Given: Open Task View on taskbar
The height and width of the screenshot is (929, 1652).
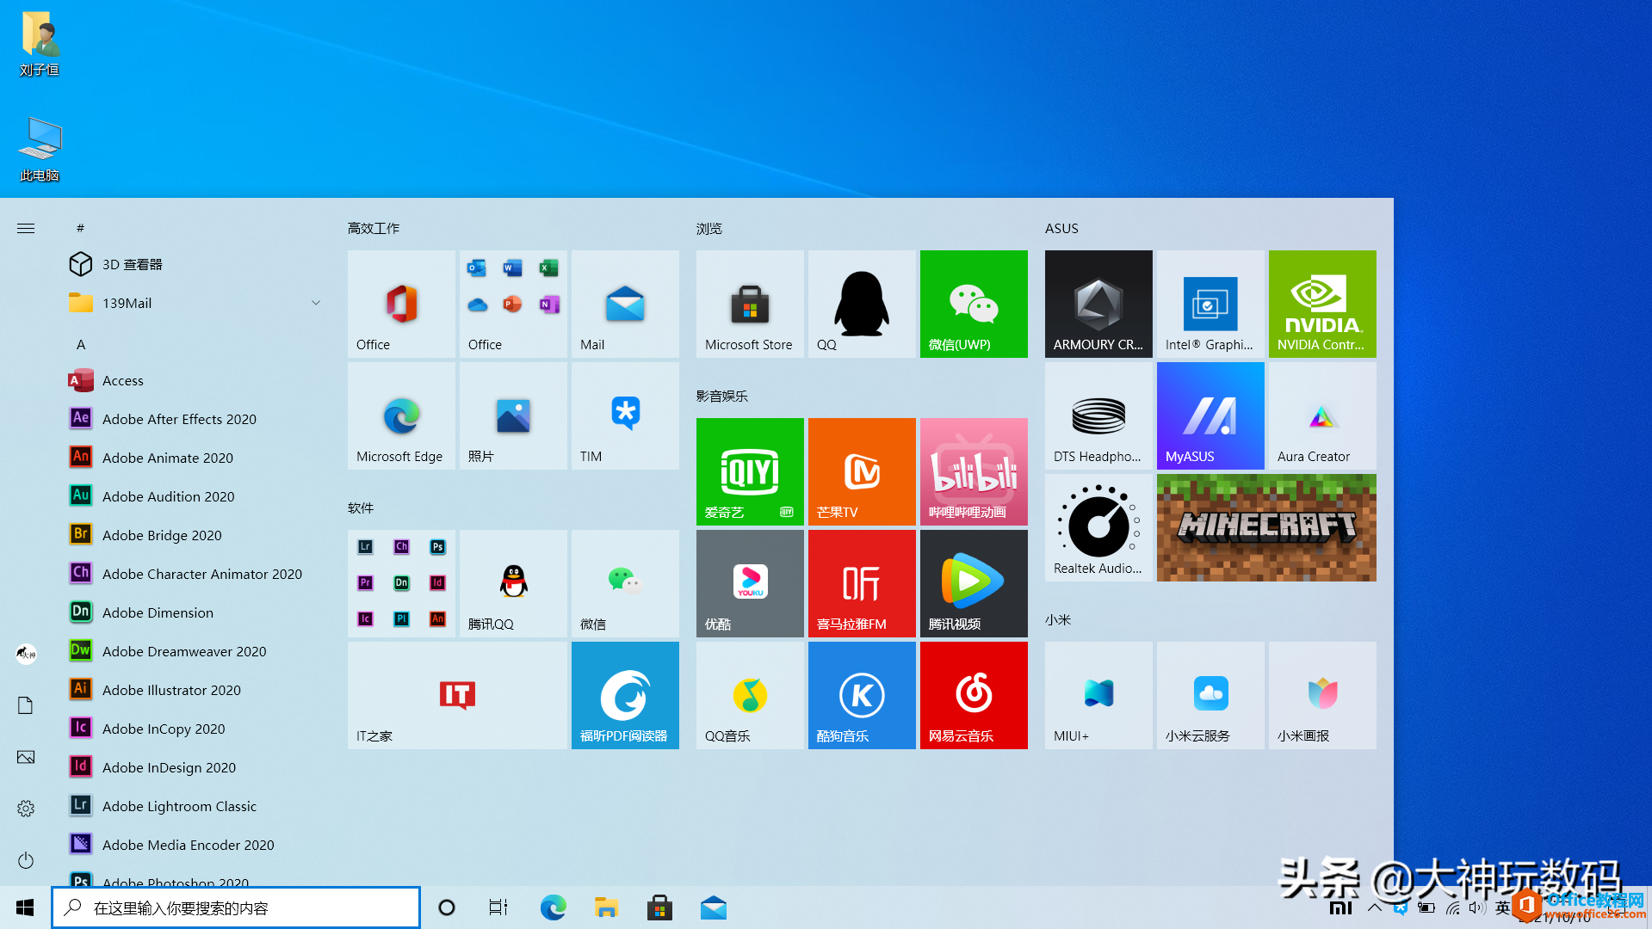Looking at the screenshot, I should coord(498,907).
